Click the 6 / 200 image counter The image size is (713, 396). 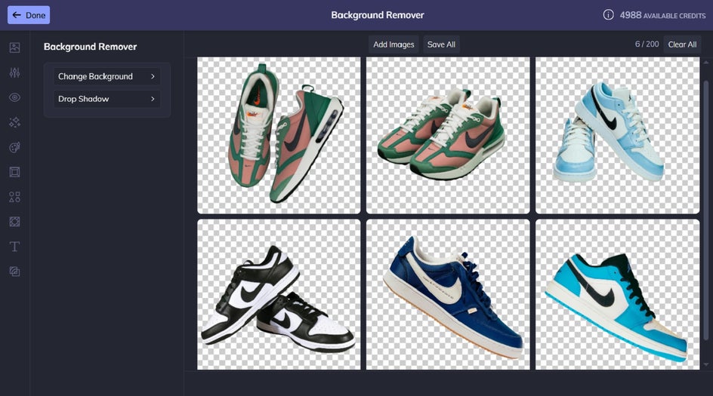[647, 44]
